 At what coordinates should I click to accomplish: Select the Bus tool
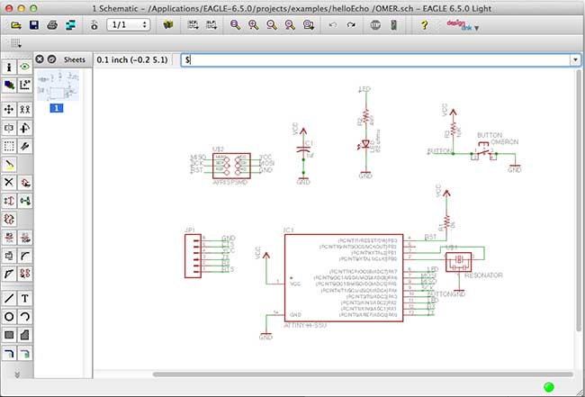(x=9, y=353)
